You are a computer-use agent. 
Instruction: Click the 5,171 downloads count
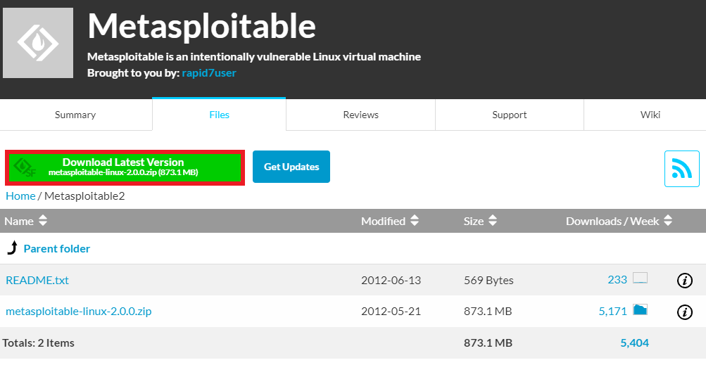click(x=613, y=312)
